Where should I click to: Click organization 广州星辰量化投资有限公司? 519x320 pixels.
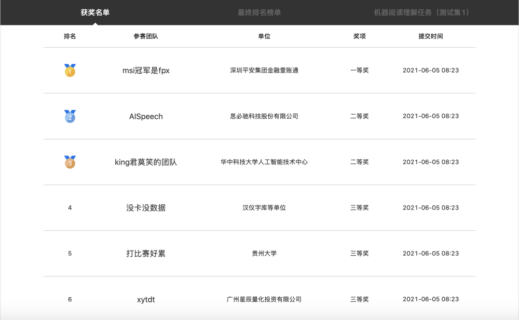coord(264,299)
